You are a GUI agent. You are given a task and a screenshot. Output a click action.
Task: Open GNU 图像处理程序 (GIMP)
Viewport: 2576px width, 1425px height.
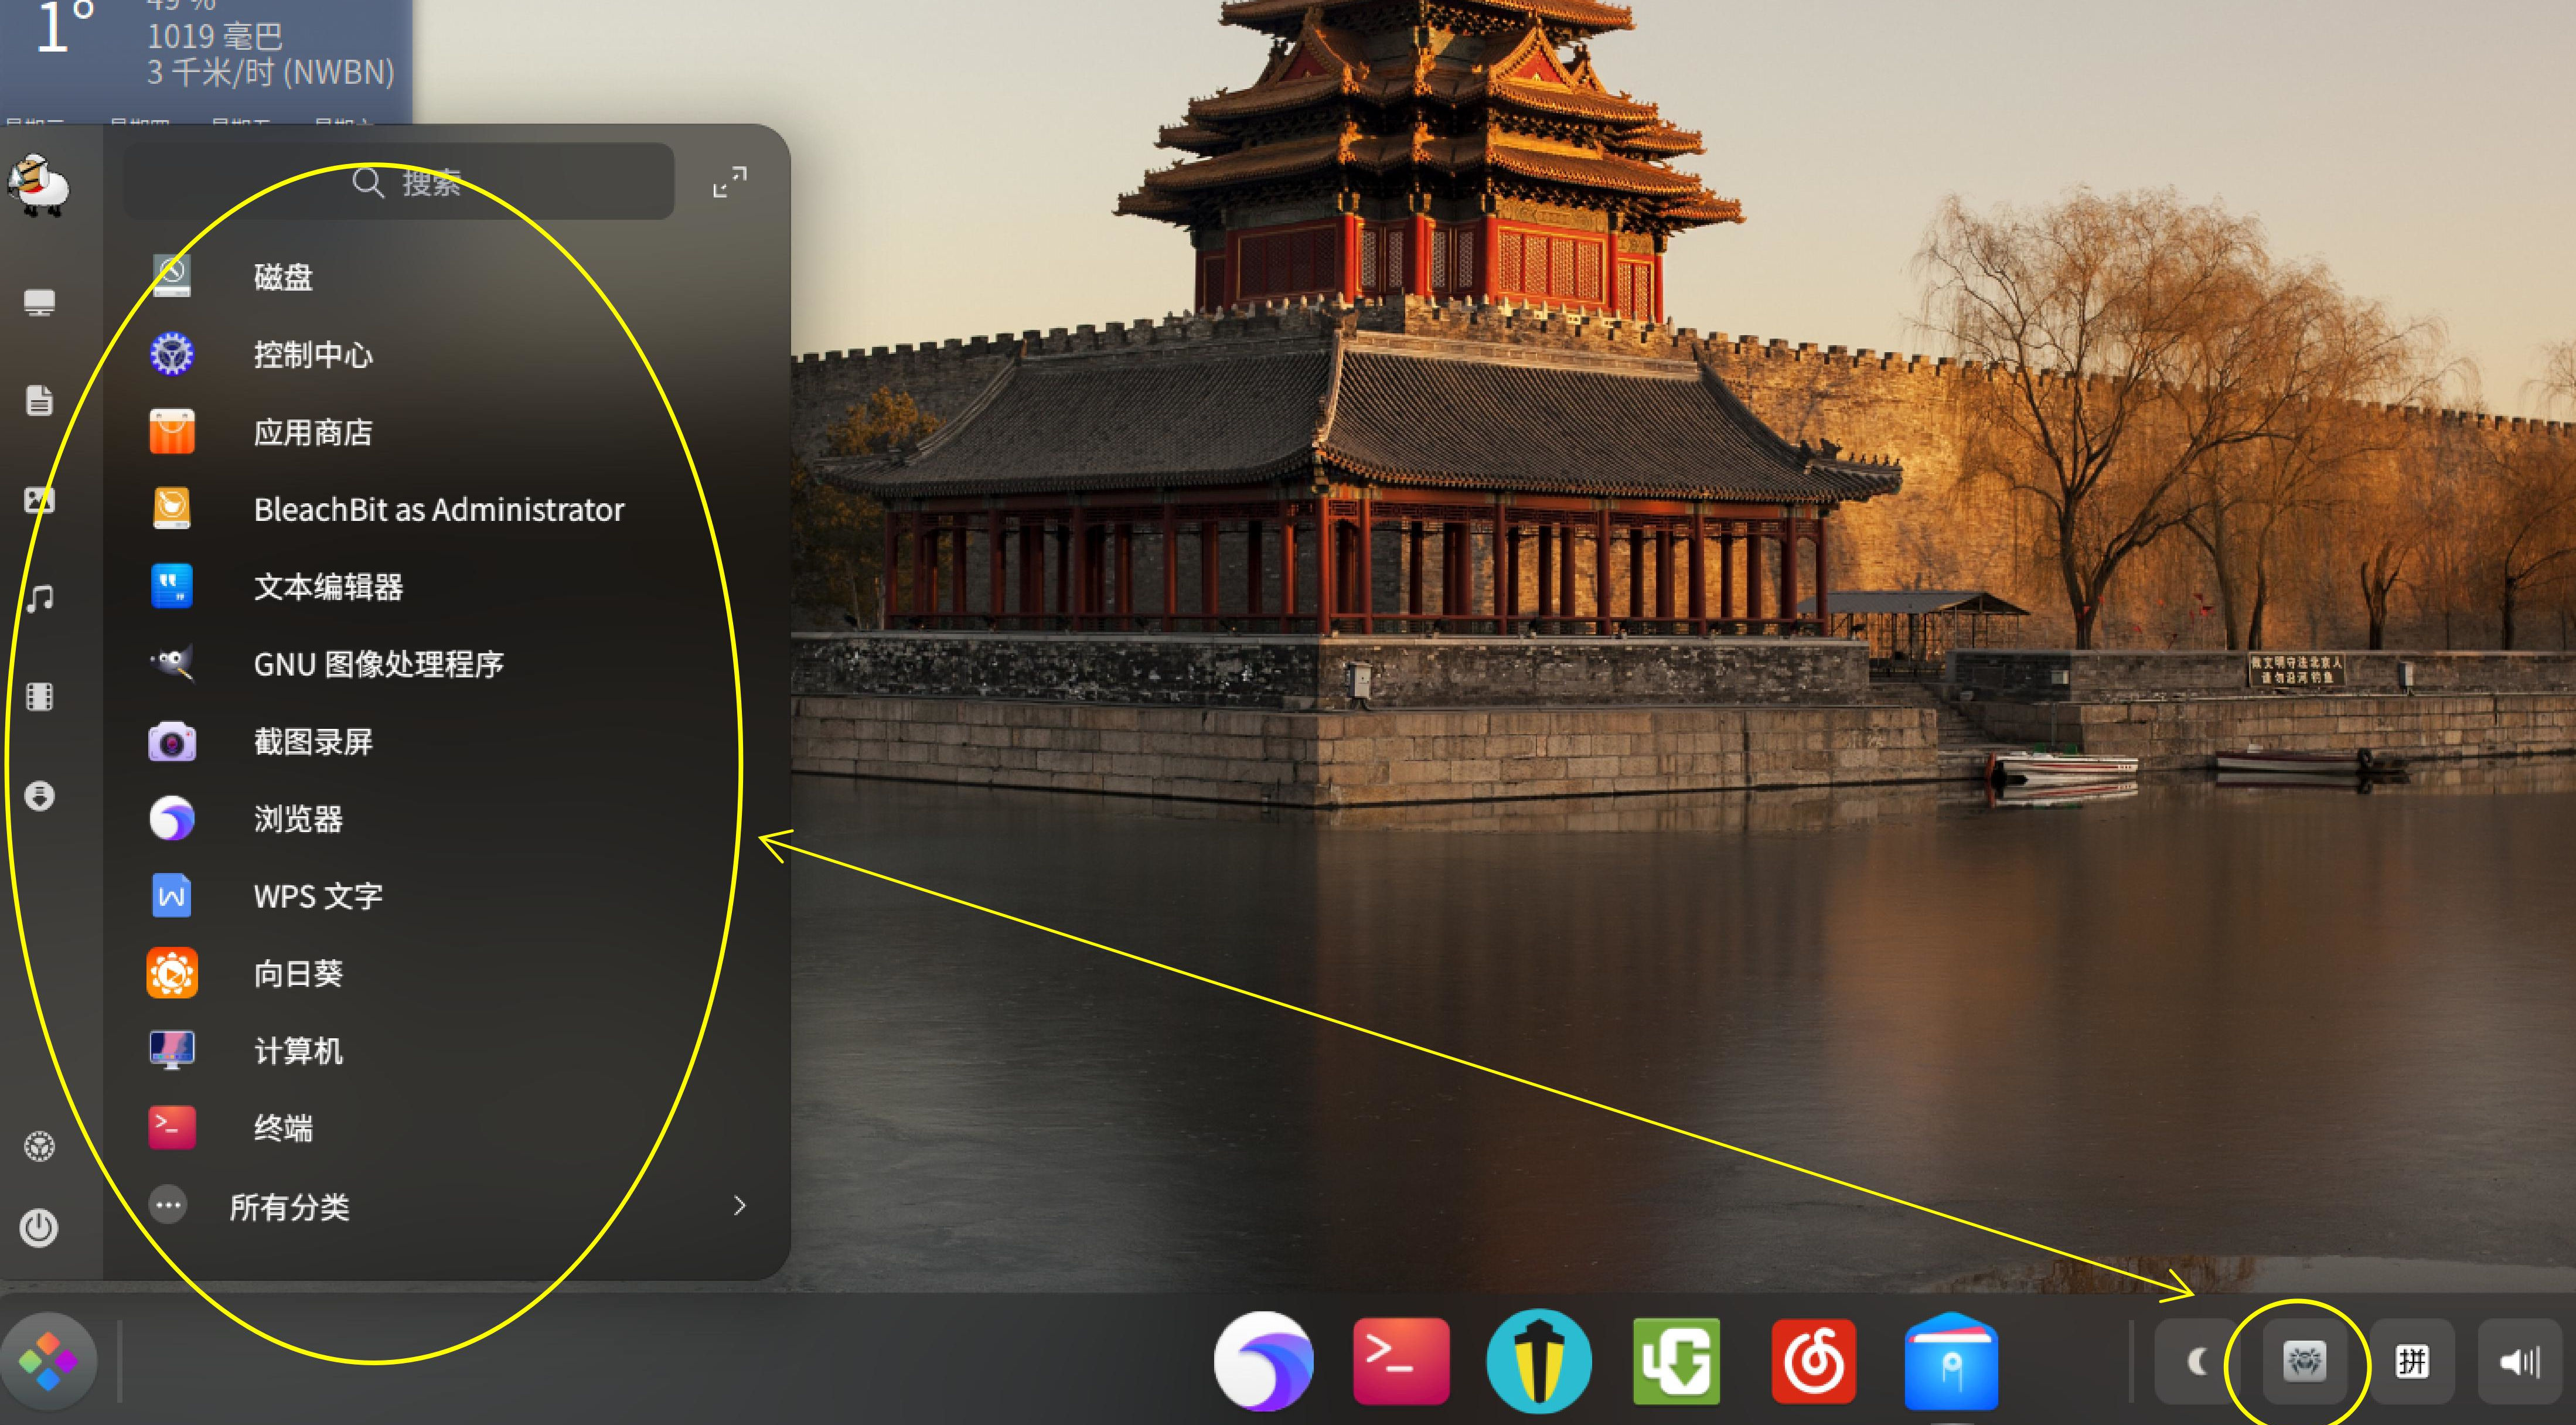tap(377, 664)
